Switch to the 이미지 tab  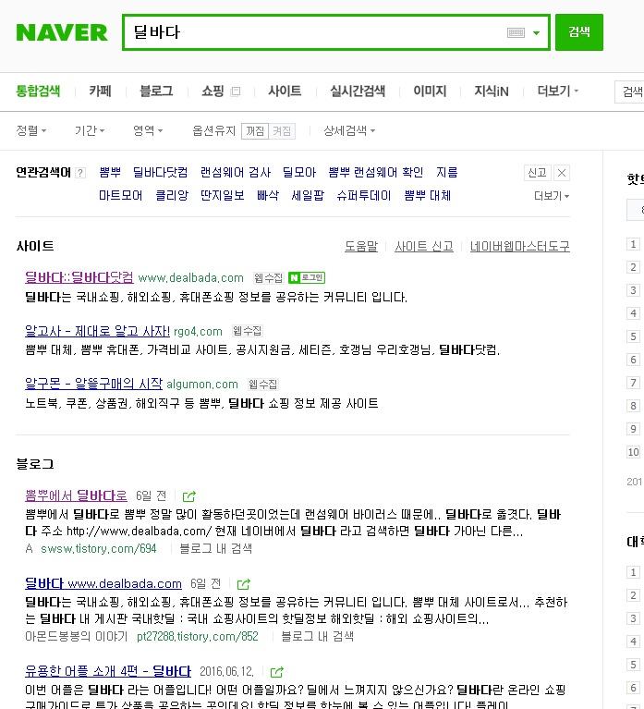click(430, 92)
